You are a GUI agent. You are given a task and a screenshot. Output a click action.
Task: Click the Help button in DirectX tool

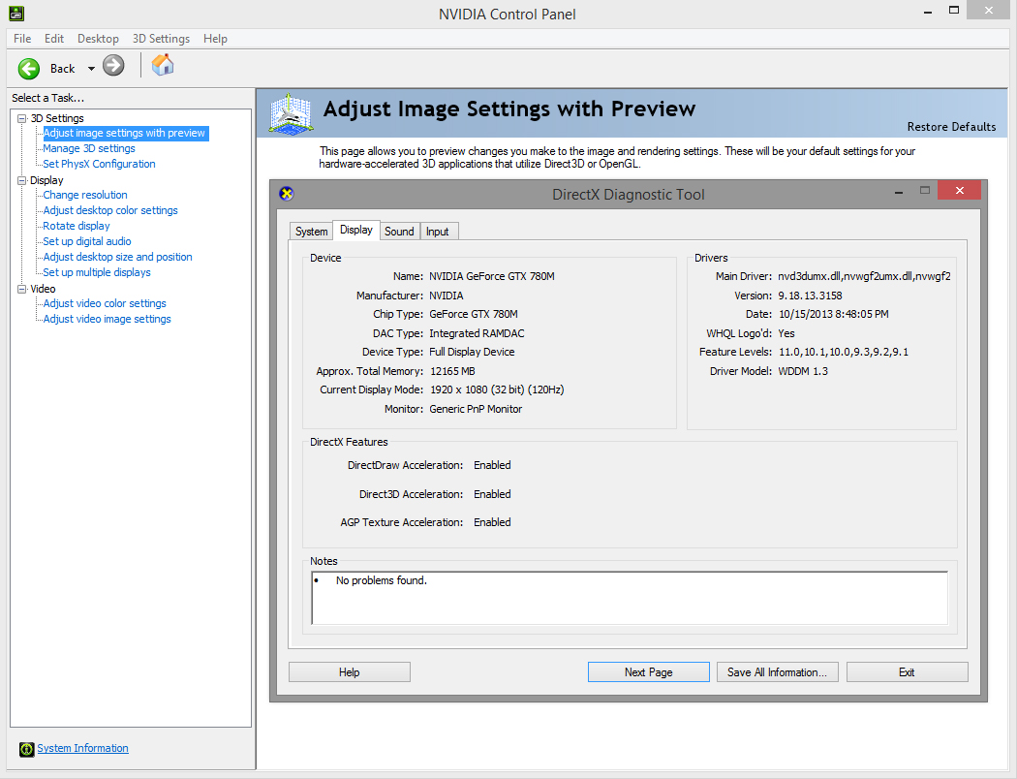pos(349,672)
